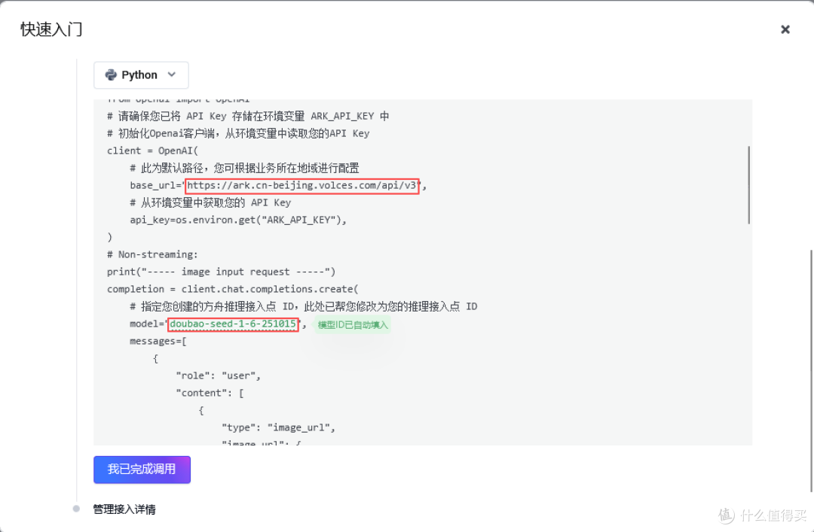Close the 快速入门 dialog
Image resolution: width=814 pixels, height=532 pixels.
[x=785, y=29]
